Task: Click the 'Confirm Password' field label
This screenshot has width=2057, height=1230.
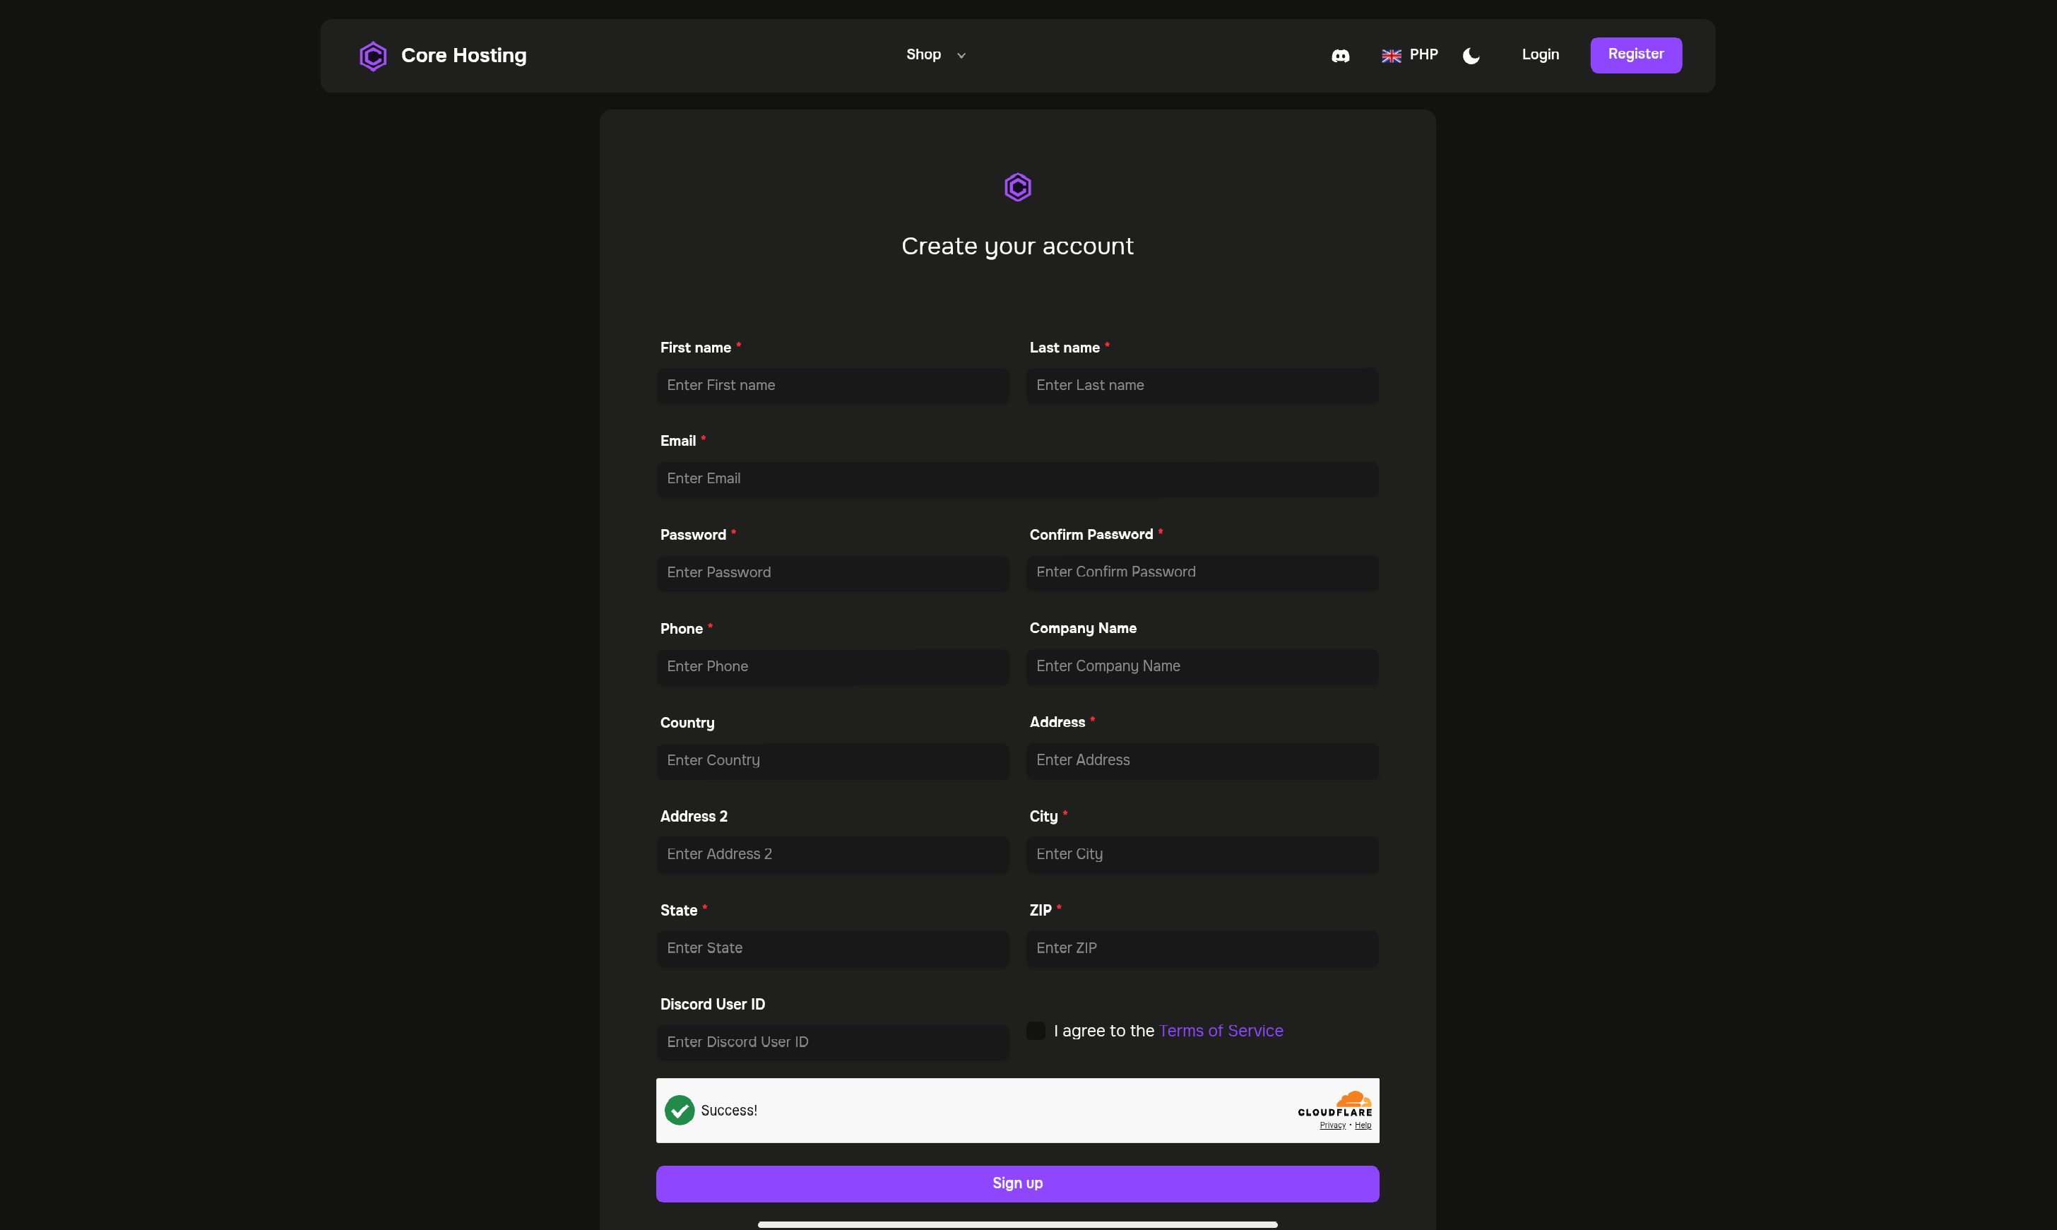Action: [1091, 535]
